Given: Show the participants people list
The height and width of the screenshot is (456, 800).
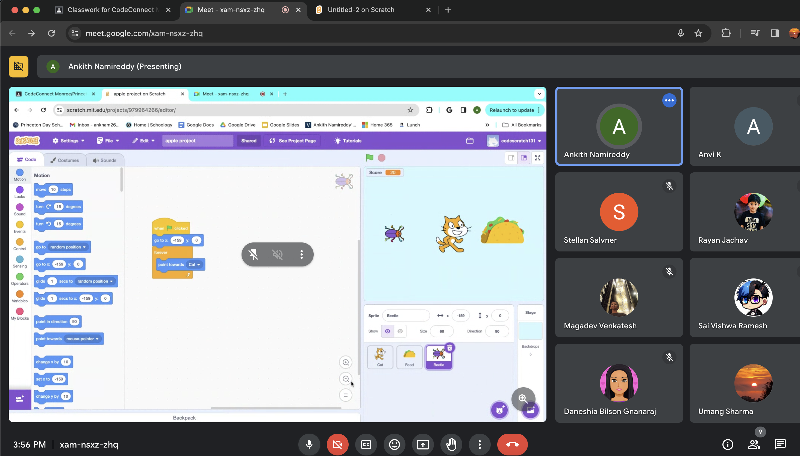Looking at the screenshot, I should coord(754,444).
